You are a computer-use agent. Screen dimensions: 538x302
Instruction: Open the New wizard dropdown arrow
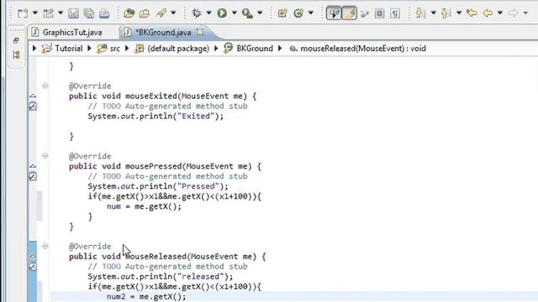(35, 13)
